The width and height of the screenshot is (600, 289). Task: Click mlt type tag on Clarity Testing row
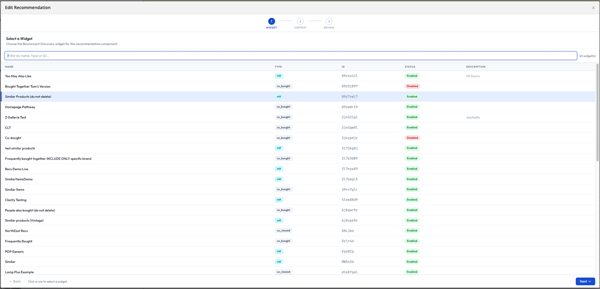pos(279,200)
